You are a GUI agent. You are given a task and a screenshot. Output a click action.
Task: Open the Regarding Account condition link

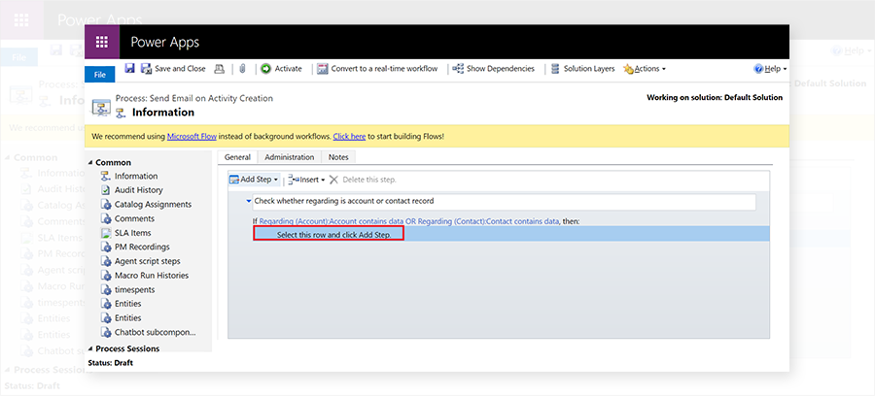pyautogui.click(x=409, y=221)
